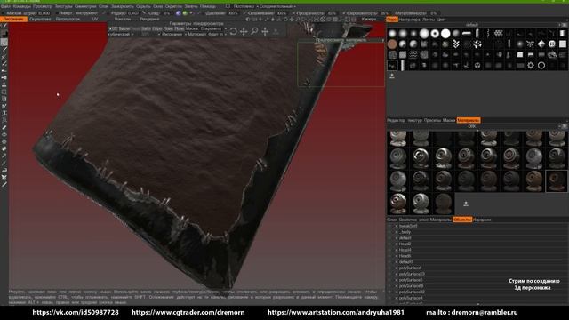The height and width of the screenshot is (320, 569).
Task: Open the materials folder dropdown header
Action: point(472,126)
